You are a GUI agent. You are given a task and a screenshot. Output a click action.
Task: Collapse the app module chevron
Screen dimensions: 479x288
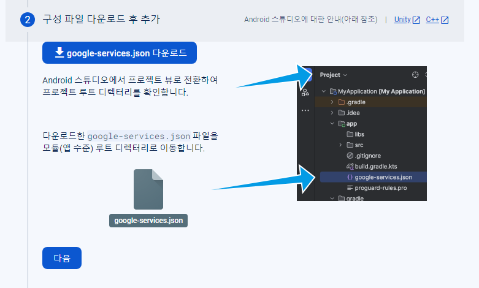[x=332, y=123]
